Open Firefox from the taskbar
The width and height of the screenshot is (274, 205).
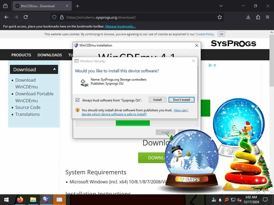pos(20,200)
